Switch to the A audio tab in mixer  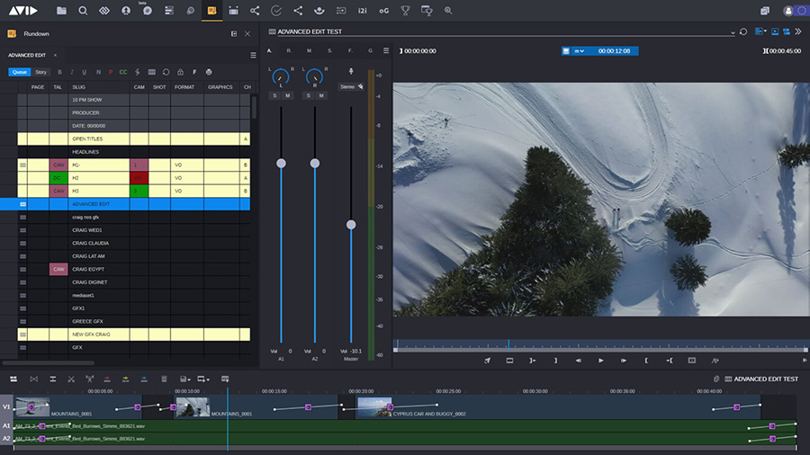click(x=269, y=50)
